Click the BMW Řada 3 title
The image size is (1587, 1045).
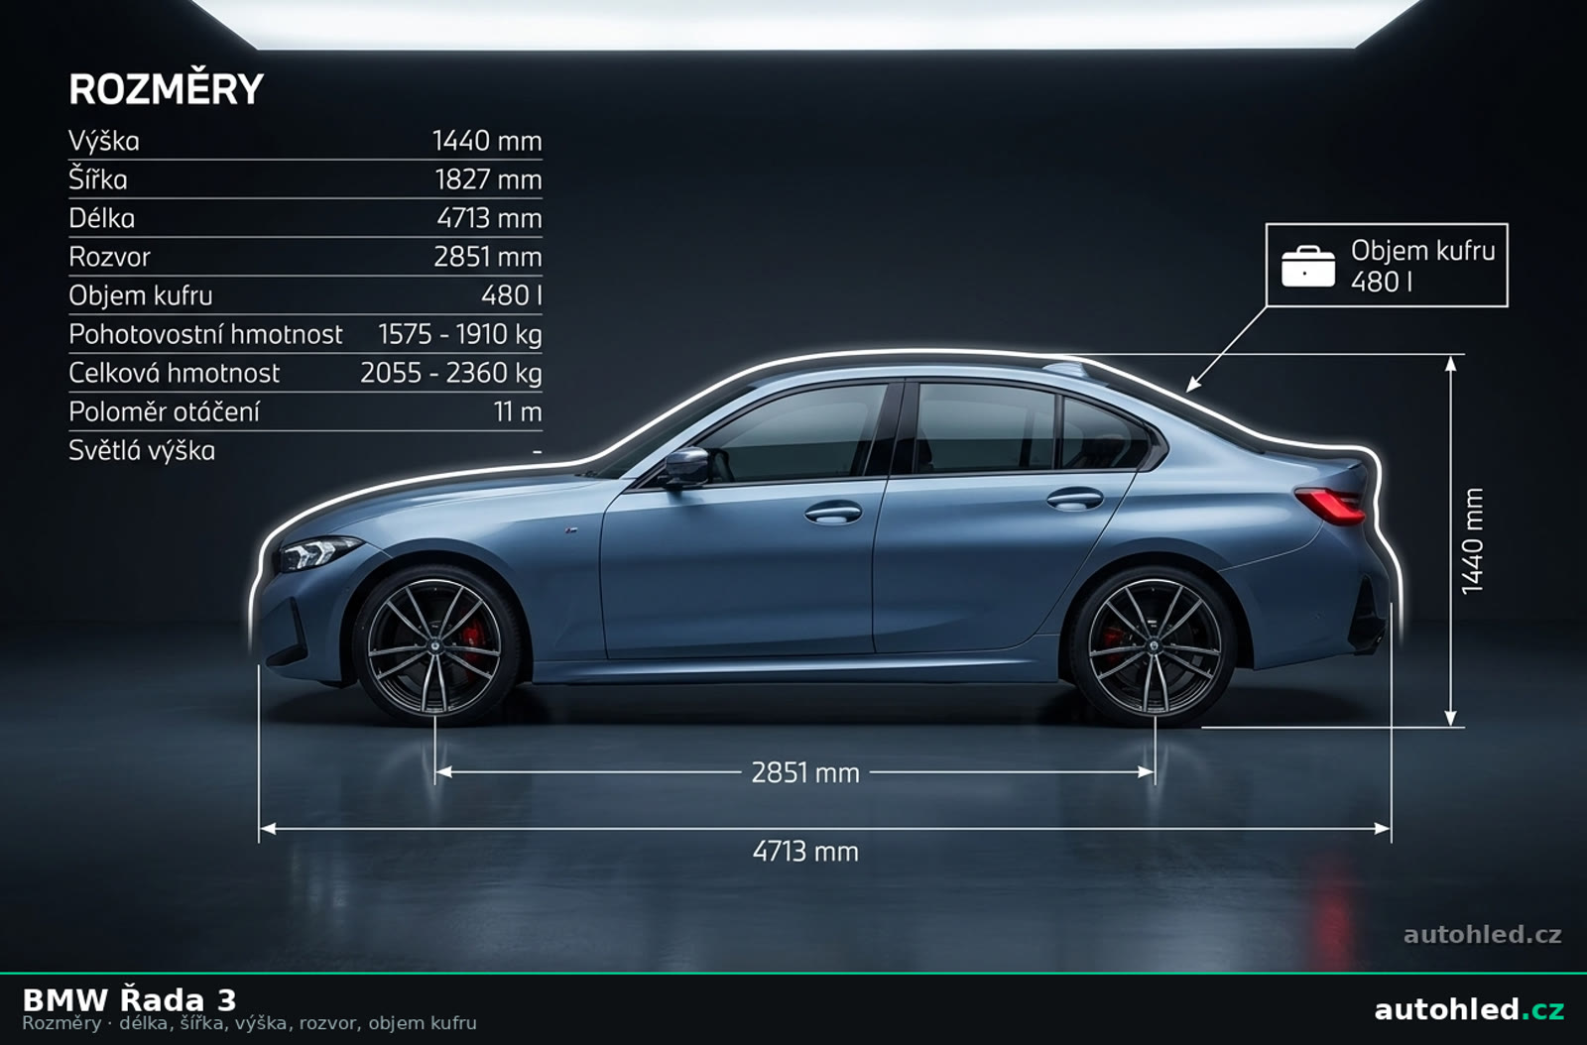pos(129,999)
